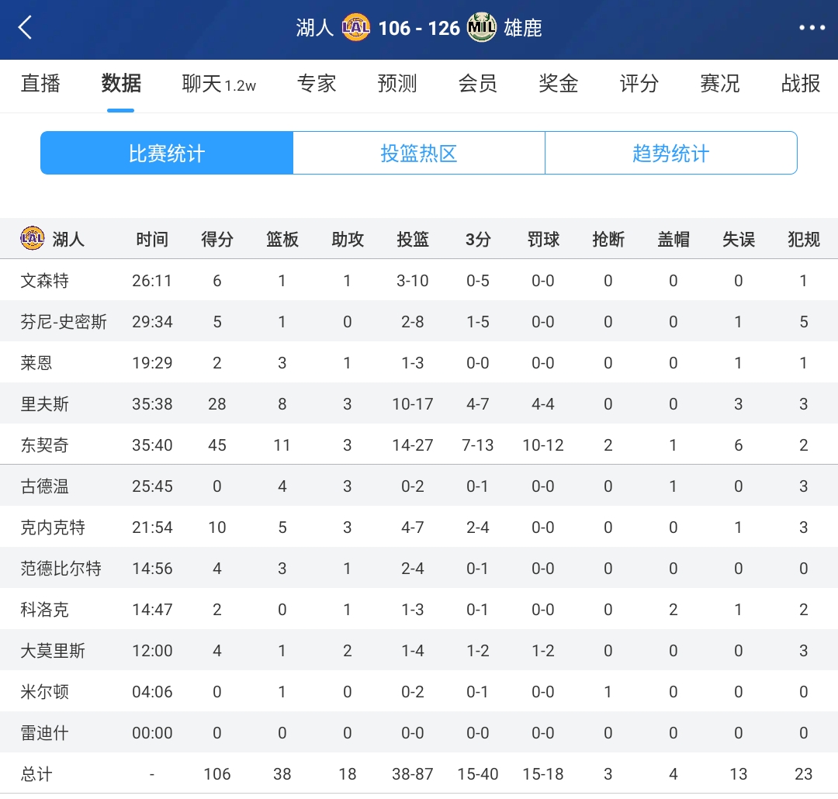Go to the 专家 tab
Screen dimensions: 838x799
coord(317,84)
